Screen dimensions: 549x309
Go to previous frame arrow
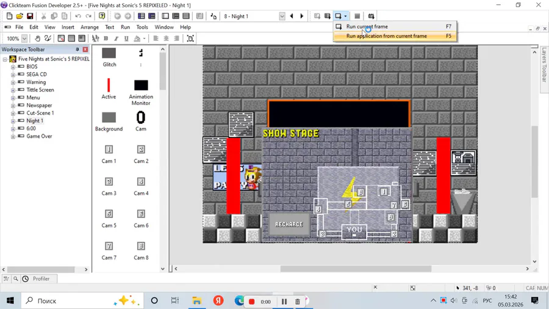point(292,16)
